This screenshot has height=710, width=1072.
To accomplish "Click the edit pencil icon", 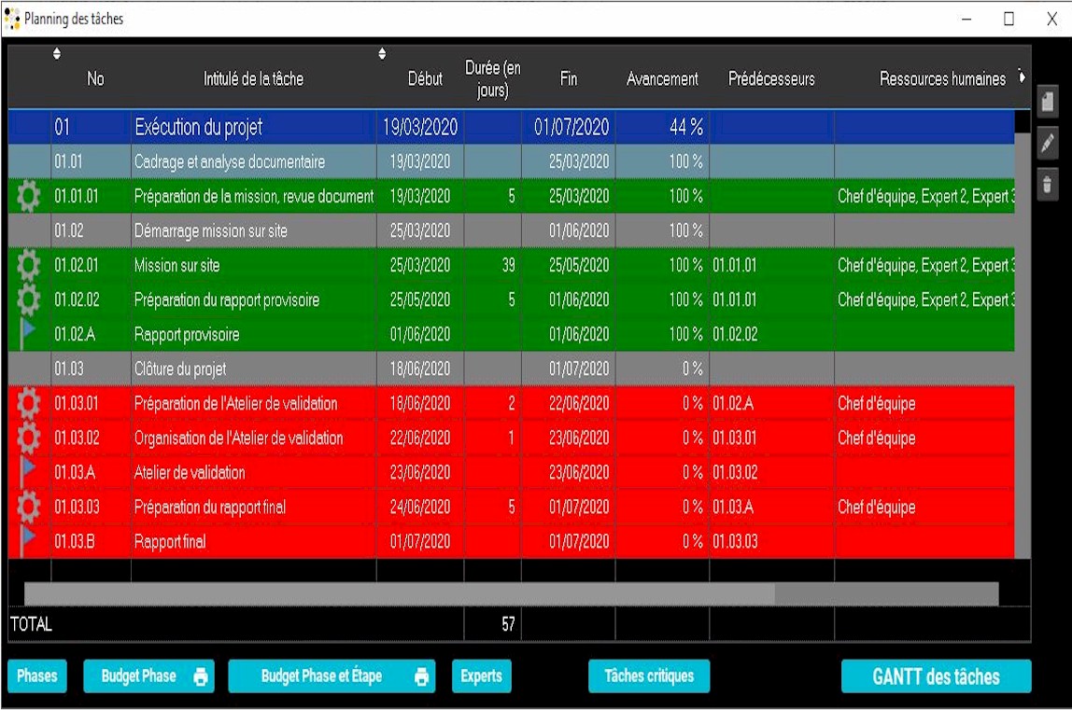I will tap(1048, 143).
